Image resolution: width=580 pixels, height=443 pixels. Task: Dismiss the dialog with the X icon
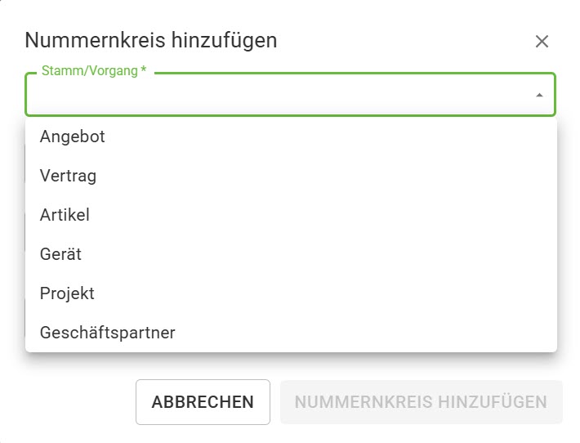click(542, 42)
